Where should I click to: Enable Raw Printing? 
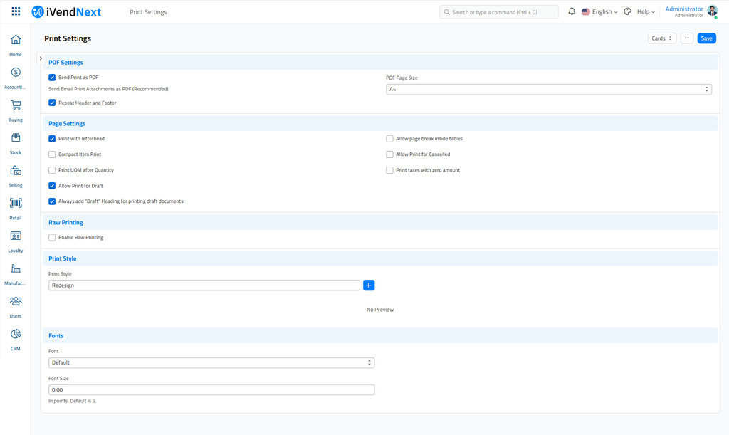click(x=52, y=237)
